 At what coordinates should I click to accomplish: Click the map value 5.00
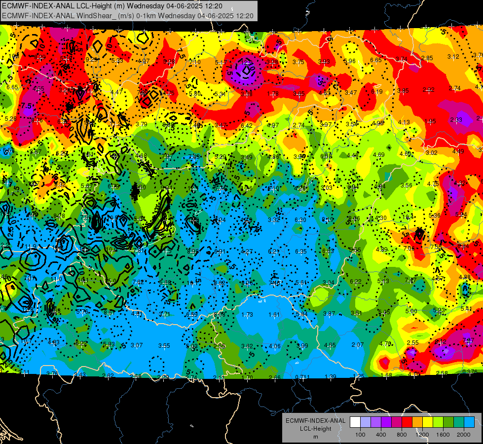[x=411, y=311]
